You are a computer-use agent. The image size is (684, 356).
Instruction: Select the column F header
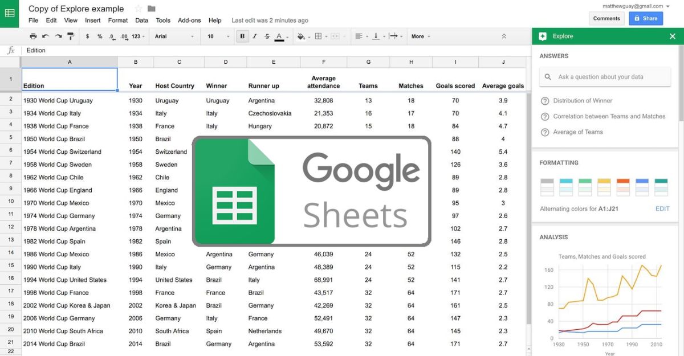point(323,62)
